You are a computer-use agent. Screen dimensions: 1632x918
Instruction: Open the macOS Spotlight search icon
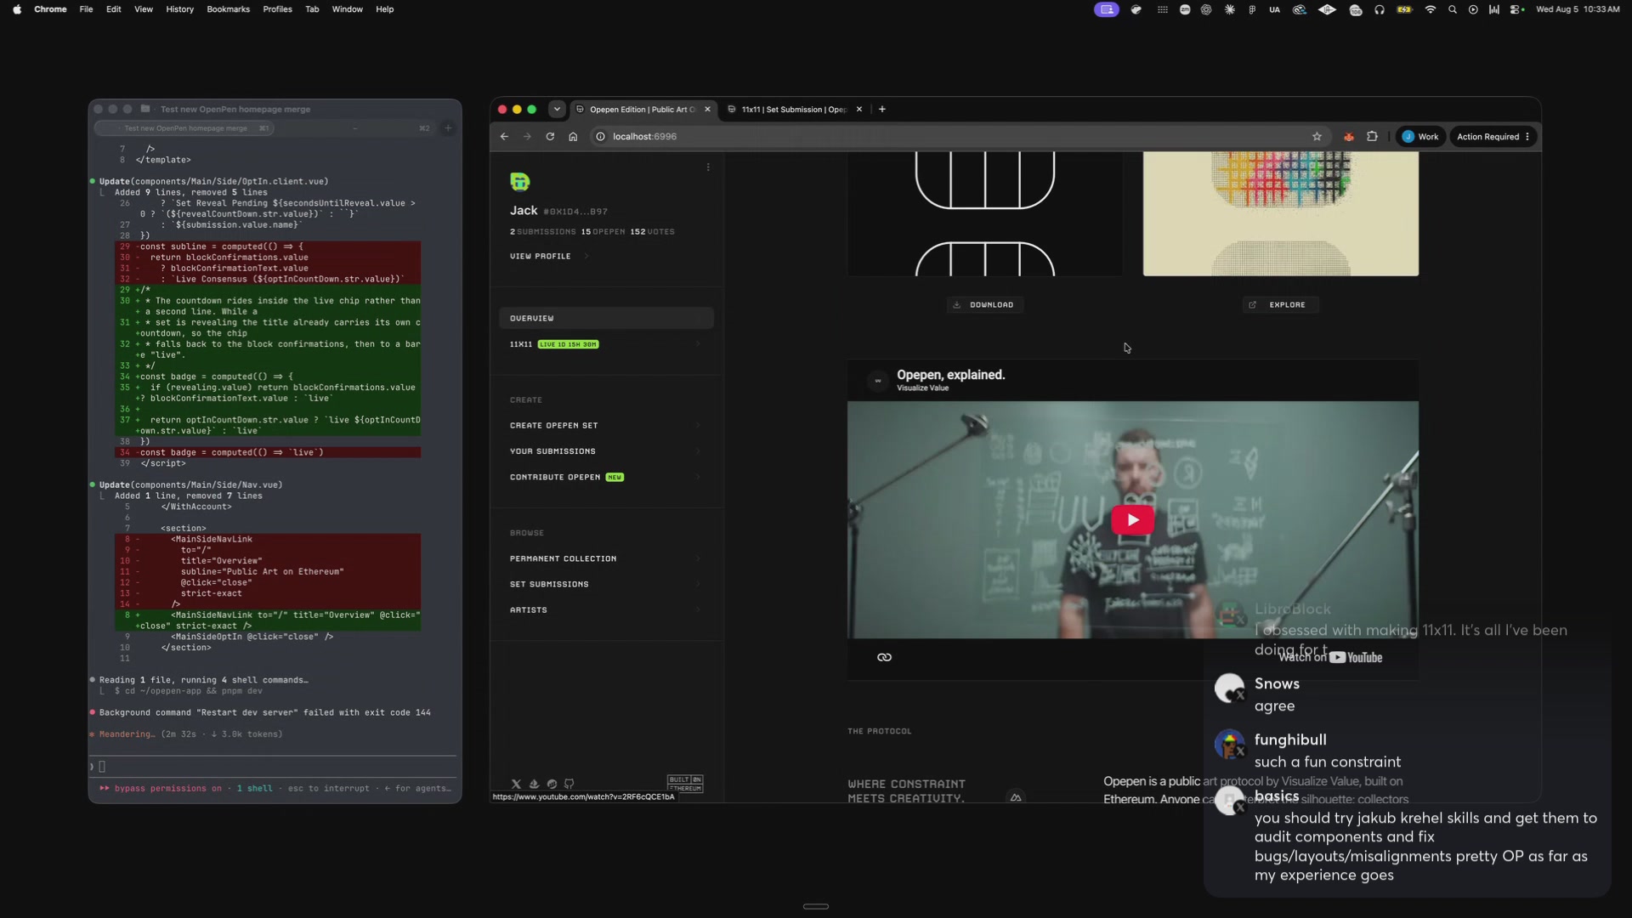pyautogui.click(x=1453, y=9)
